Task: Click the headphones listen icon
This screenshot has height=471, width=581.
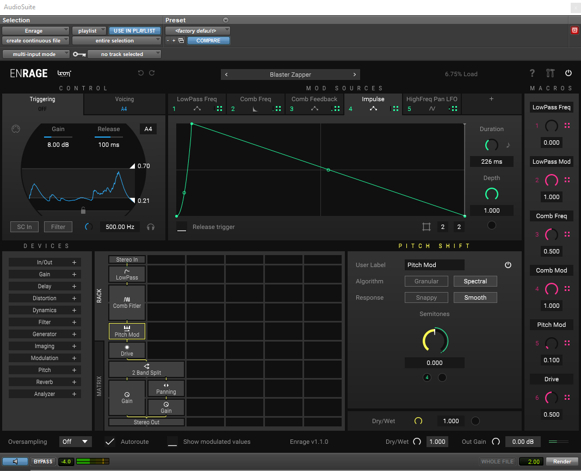Action: coord(151,227)
